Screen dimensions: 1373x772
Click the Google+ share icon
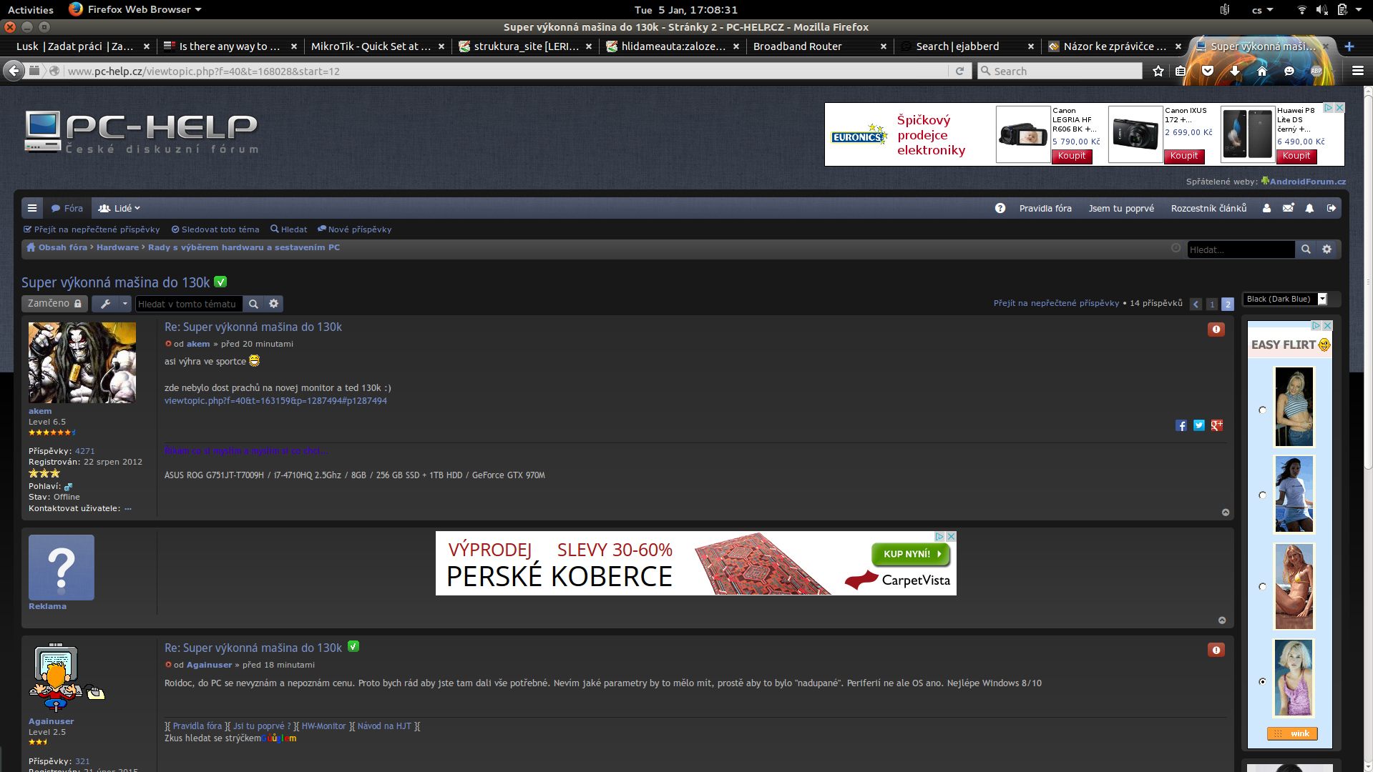pos(1217,425)
